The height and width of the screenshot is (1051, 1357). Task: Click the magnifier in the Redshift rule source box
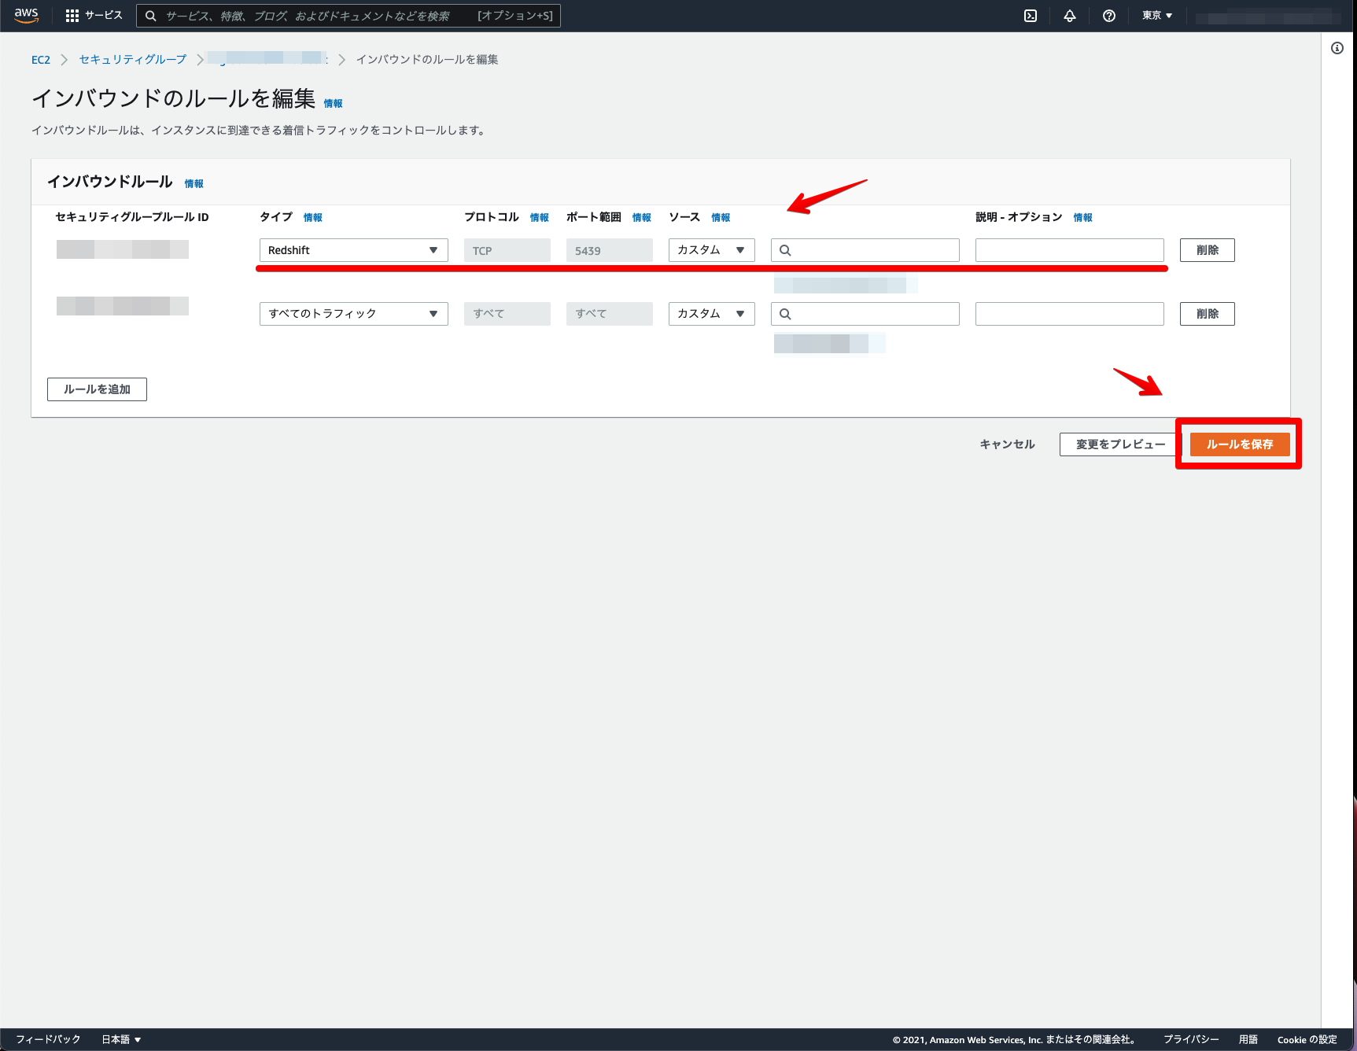point(786,249)
